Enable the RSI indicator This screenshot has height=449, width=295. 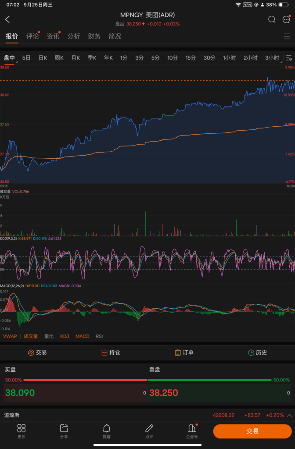(x=100, y=336)
